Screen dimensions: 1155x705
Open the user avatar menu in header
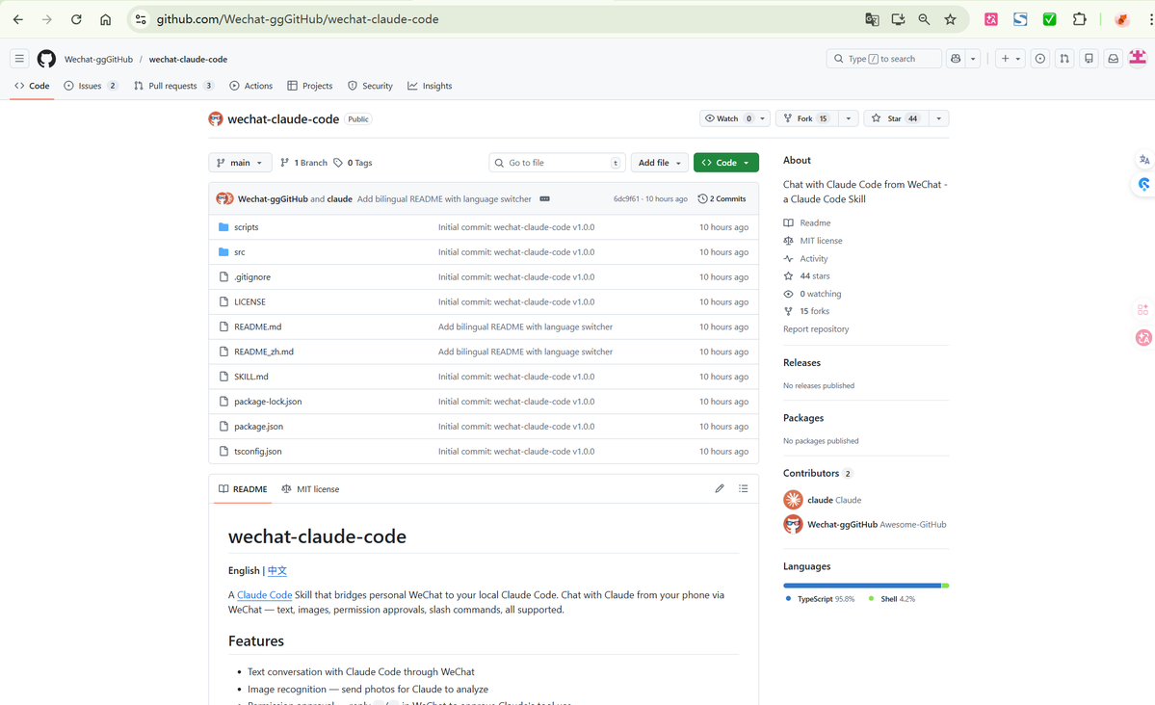pyautogui.click(x=1138, y=58)
